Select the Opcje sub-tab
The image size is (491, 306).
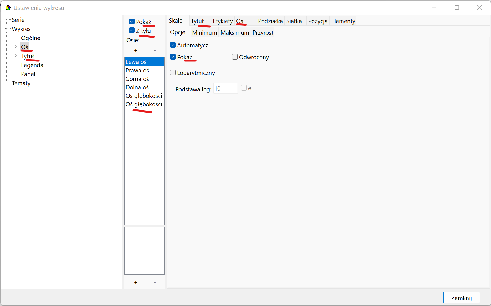pyautogui.click(x=179, y=32)
